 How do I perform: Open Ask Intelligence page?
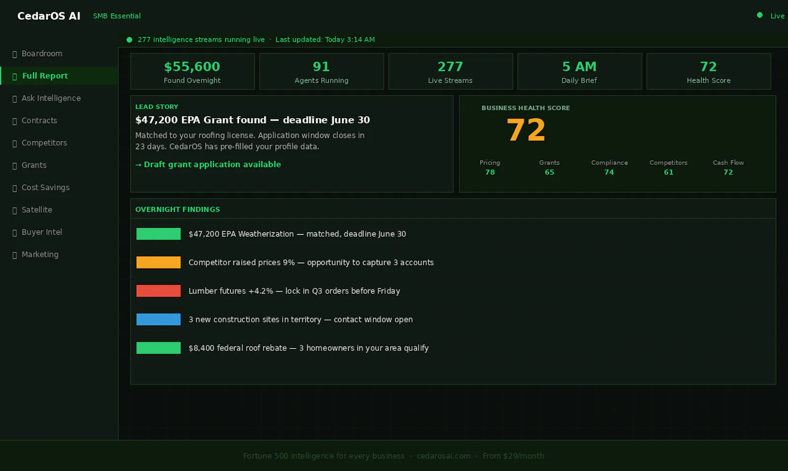[x=59, y=98]
